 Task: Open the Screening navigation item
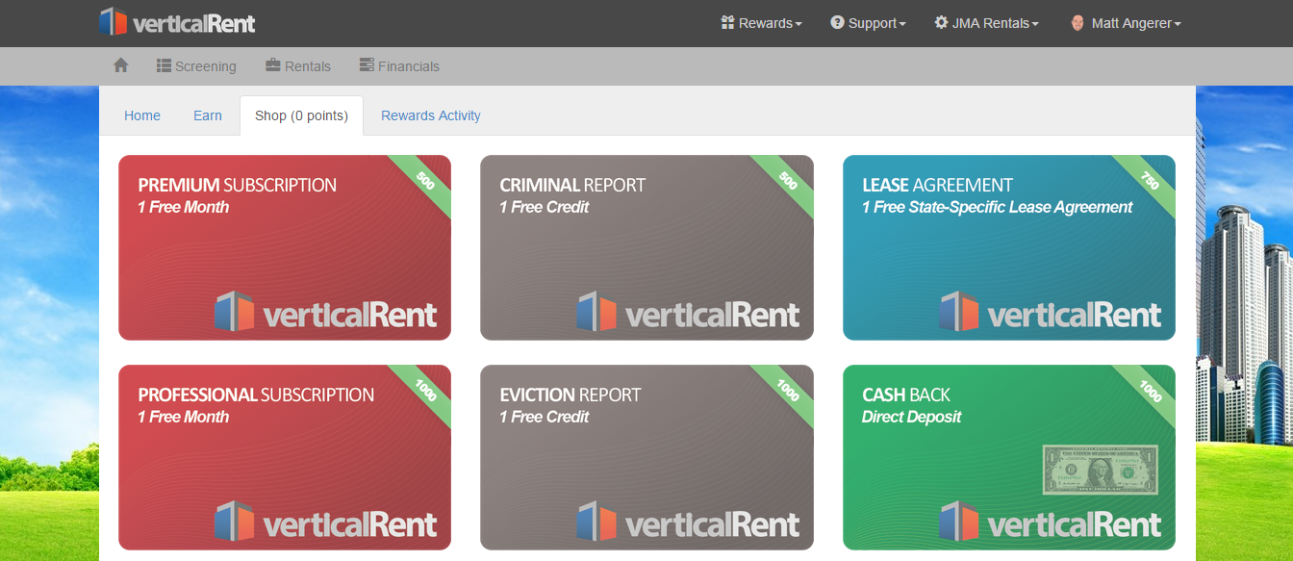tap(196, 66)
